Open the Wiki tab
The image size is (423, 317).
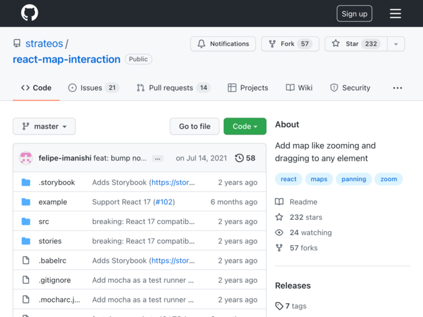(299, 88)
